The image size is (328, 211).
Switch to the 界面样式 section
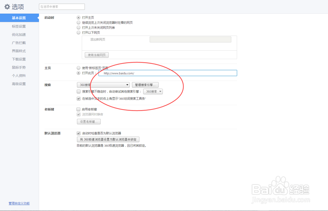pyautogui.click(x=19, y=51)
